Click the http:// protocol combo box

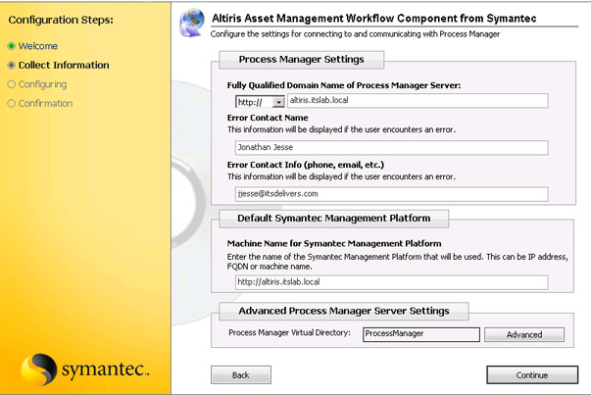pos(260,102)
